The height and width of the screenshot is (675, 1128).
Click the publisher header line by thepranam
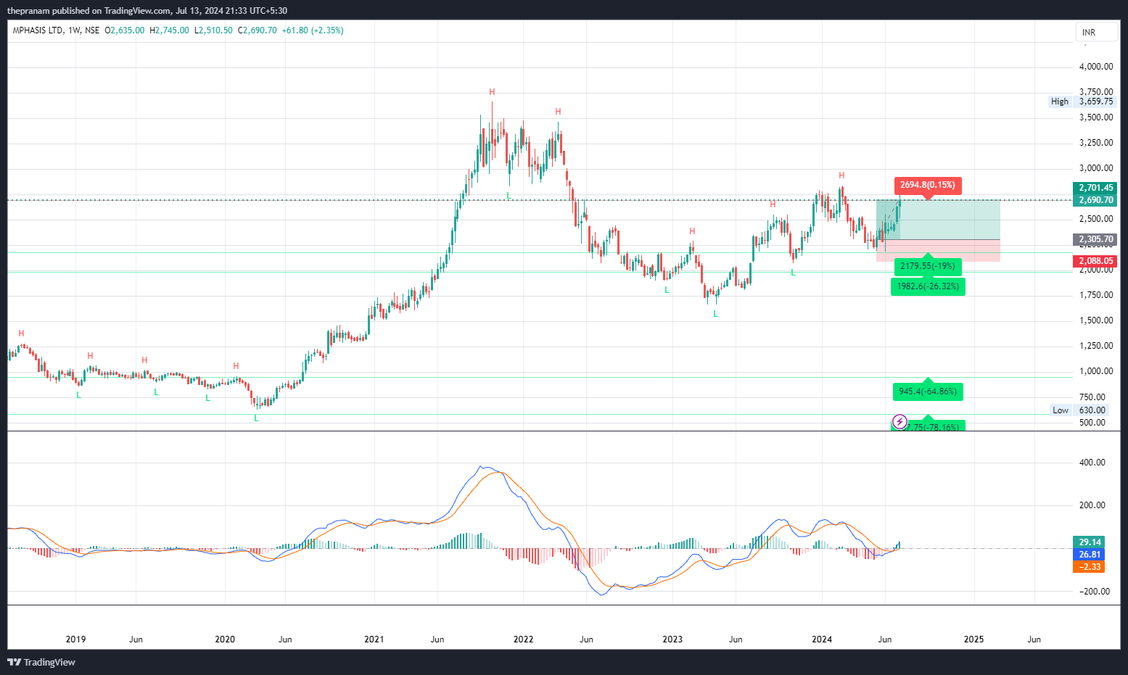(x=147, y=11)
